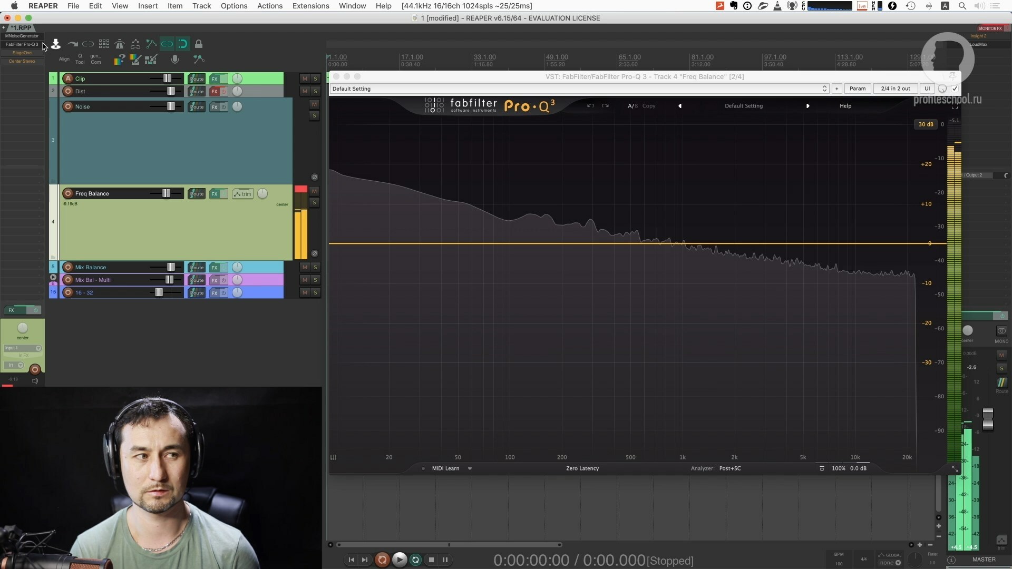
Task: Click the metronome toolbar icon
Action: click(120, 44)
